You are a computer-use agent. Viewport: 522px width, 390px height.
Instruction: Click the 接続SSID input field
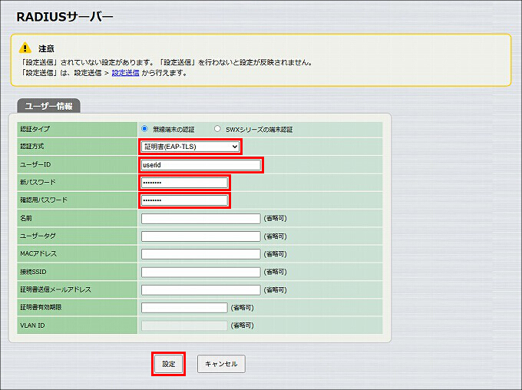pyautogui.click(x=201, y=272)
